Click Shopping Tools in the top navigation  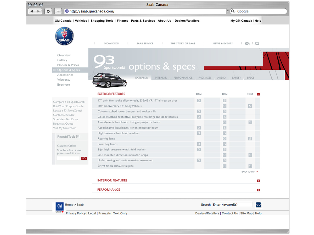102,21
